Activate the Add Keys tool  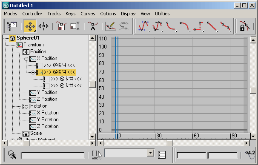(93, 26)
